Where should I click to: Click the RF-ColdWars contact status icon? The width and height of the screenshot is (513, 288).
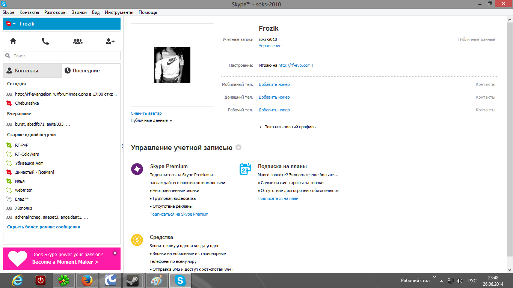click(x=9, y=154)
